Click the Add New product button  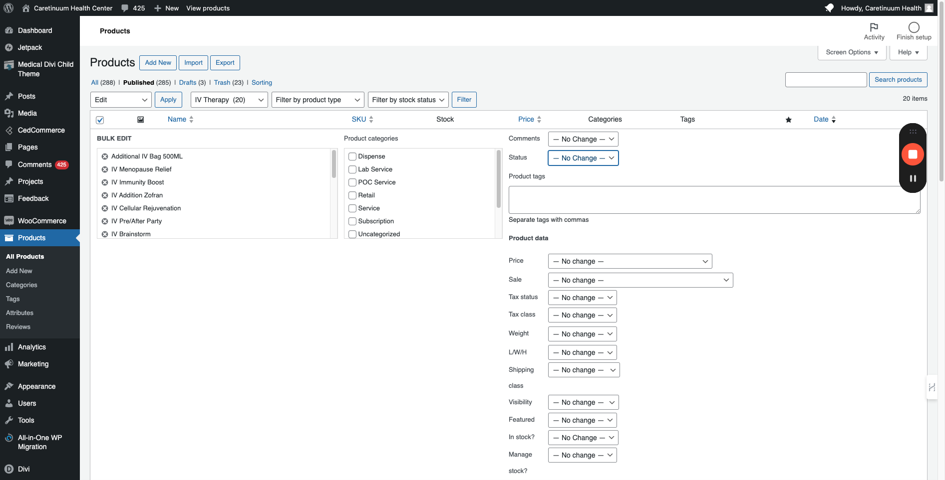coord(158,63)
